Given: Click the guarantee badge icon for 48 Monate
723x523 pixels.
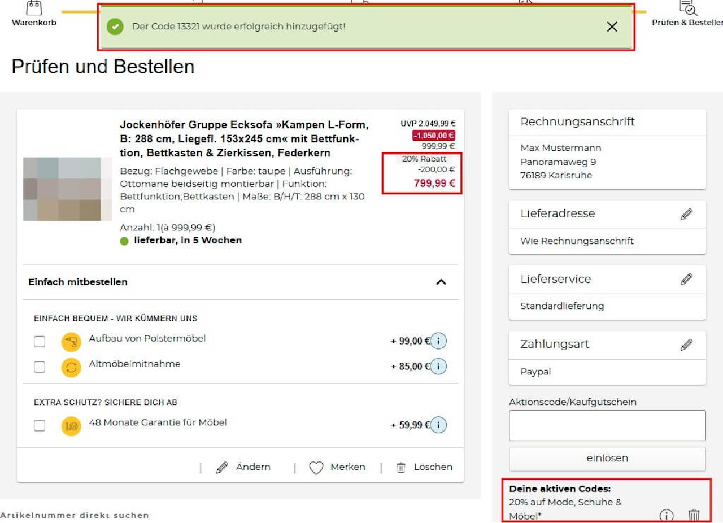Looking at the screenshot, I should (x=71, y=426).
